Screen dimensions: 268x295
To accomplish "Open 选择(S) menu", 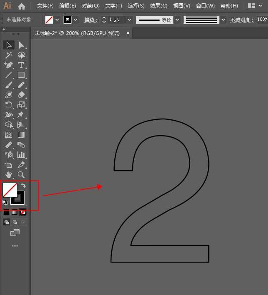I will point(136,6).
